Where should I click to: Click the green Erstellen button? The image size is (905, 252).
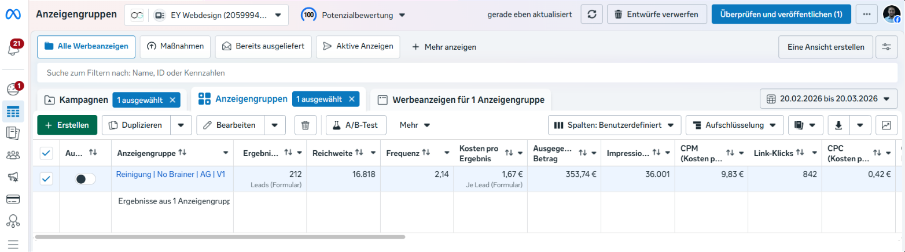67,125
